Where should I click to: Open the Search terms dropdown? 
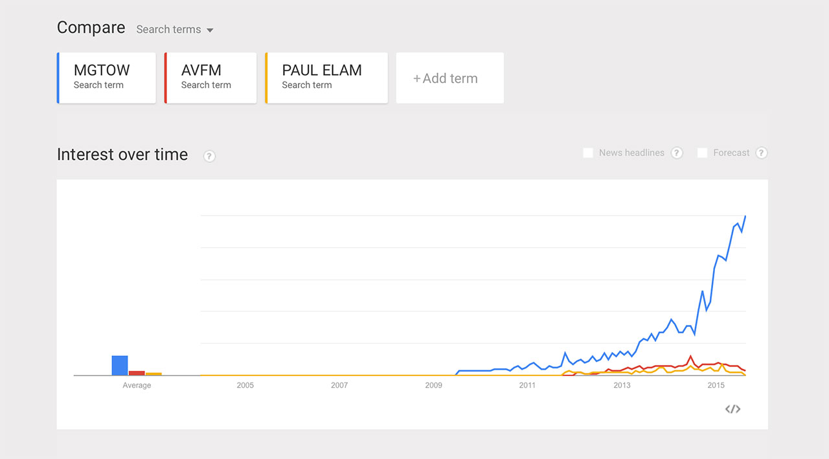pos(175,30)
